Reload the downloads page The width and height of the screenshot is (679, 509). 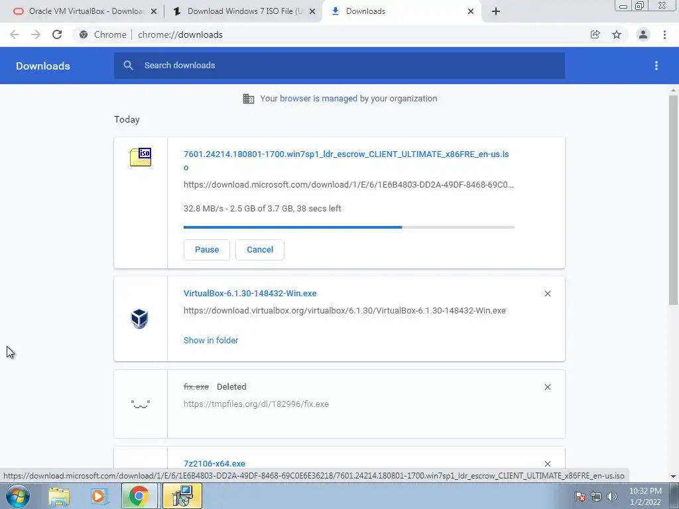(57, 34)
